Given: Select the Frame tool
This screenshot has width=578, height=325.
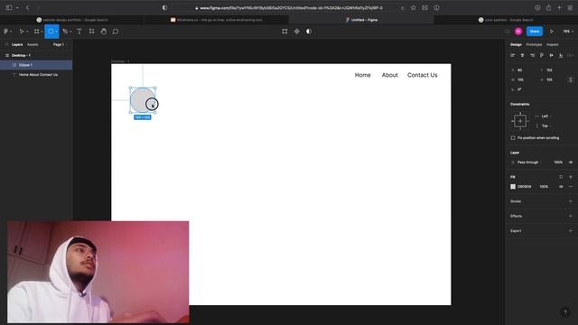Looking at the screenshot, I should (36, 32).
